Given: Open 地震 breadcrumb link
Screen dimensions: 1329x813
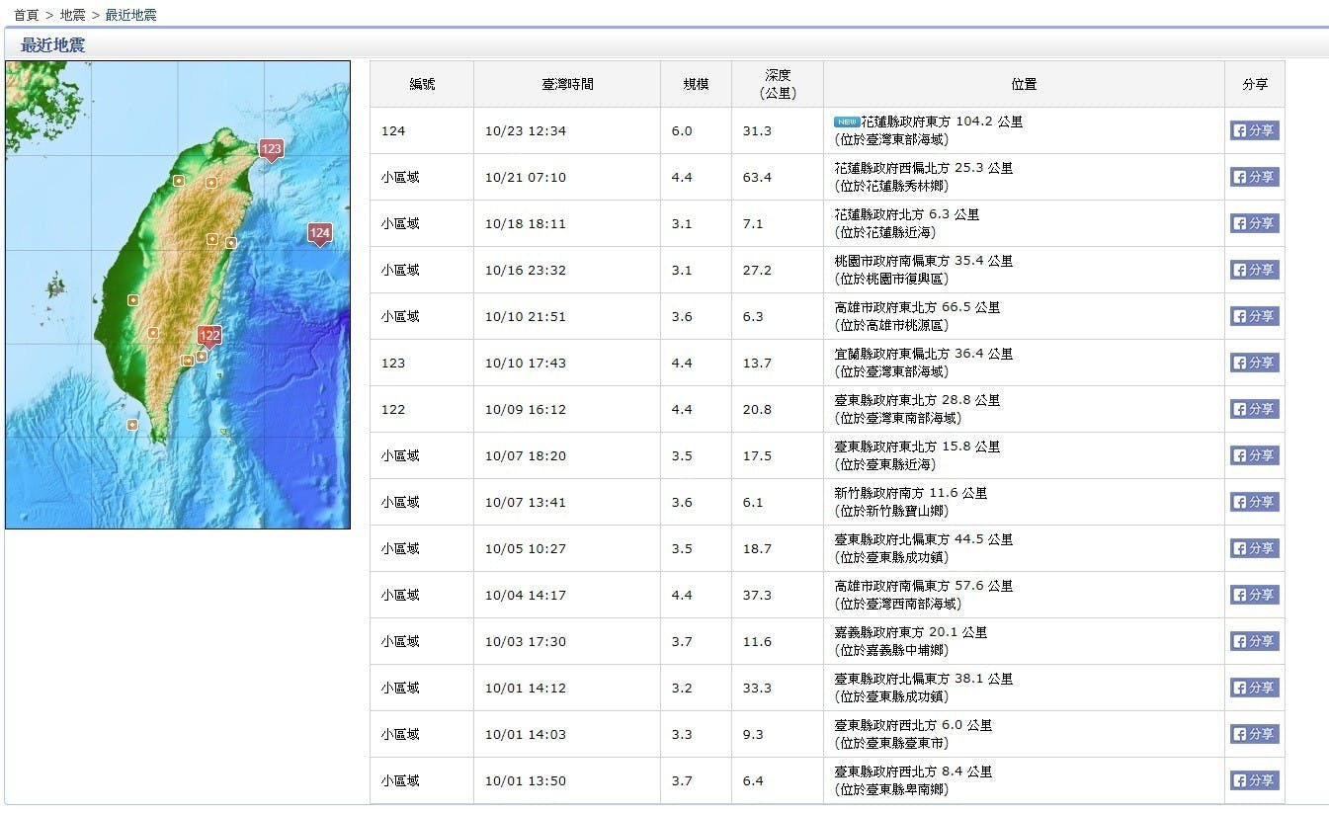Looking at the screenshot, I should [x=72, y=15].
